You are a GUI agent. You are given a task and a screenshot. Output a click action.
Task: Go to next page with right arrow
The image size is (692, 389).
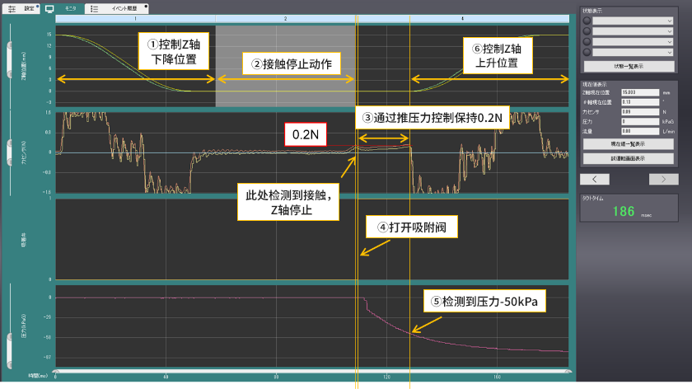(657, 178)
